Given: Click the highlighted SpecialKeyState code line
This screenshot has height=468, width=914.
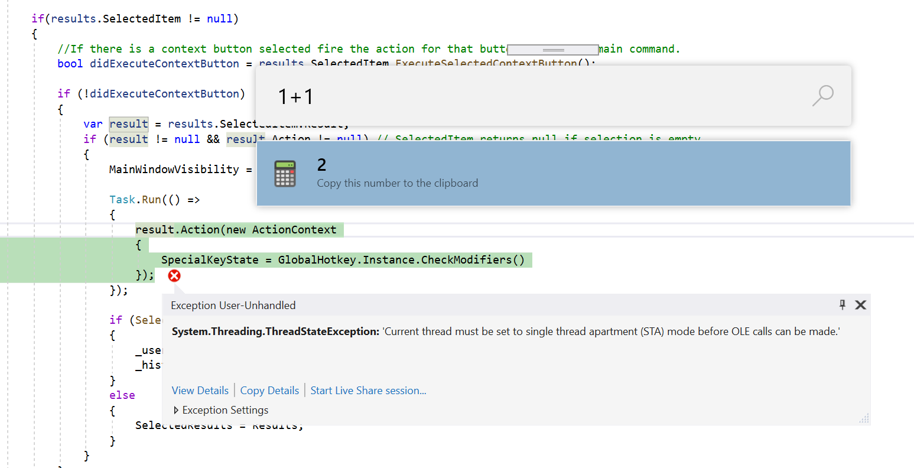Looking at the screenshot, I should [345, 259].
